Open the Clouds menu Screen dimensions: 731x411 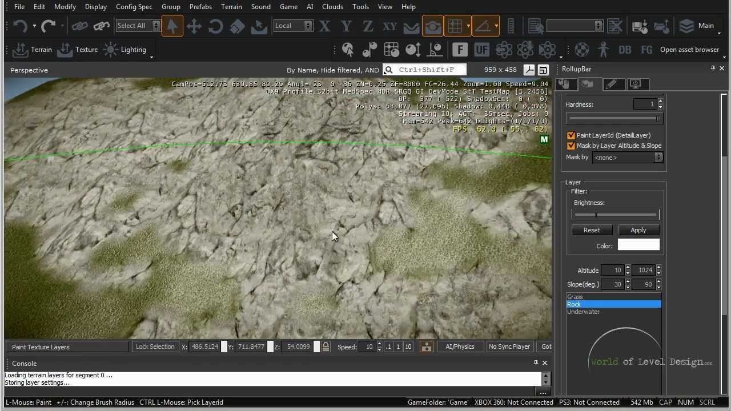332,7
